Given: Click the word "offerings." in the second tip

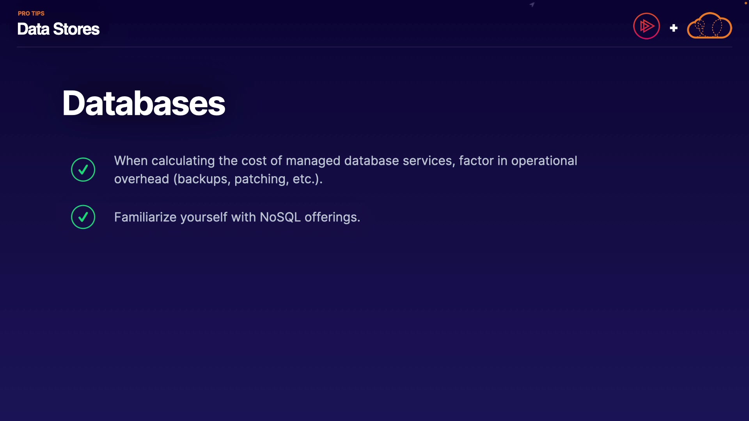Looking at the screenshot, I should pyautogui.click(x=332, y=217).
